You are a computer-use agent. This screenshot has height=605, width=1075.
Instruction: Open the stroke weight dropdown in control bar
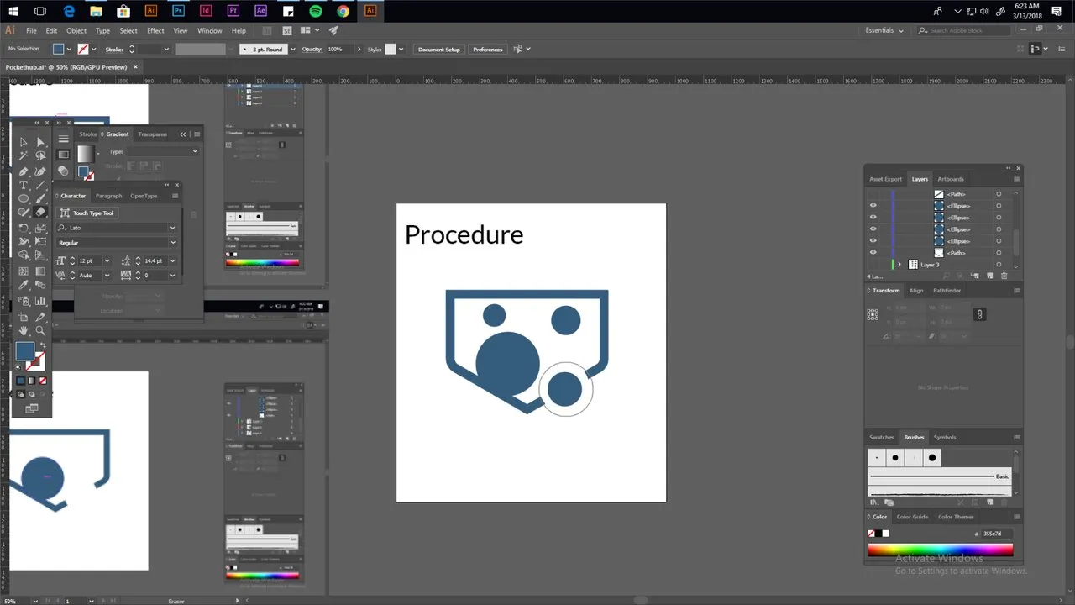pyautogui.click(x=166, y=50)
